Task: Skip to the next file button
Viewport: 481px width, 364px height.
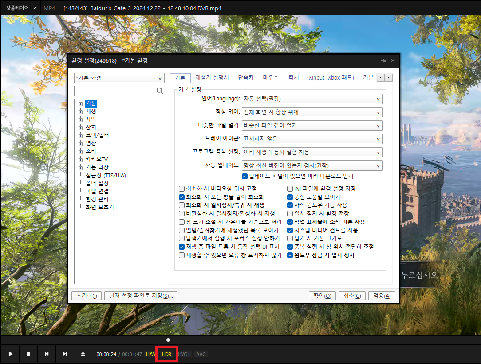Action: [x=65, y=354]
